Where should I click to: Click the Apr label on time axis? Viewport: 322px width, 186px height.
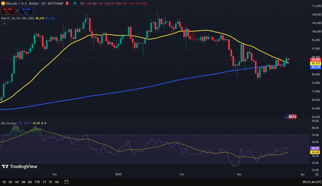pos(303,174)
